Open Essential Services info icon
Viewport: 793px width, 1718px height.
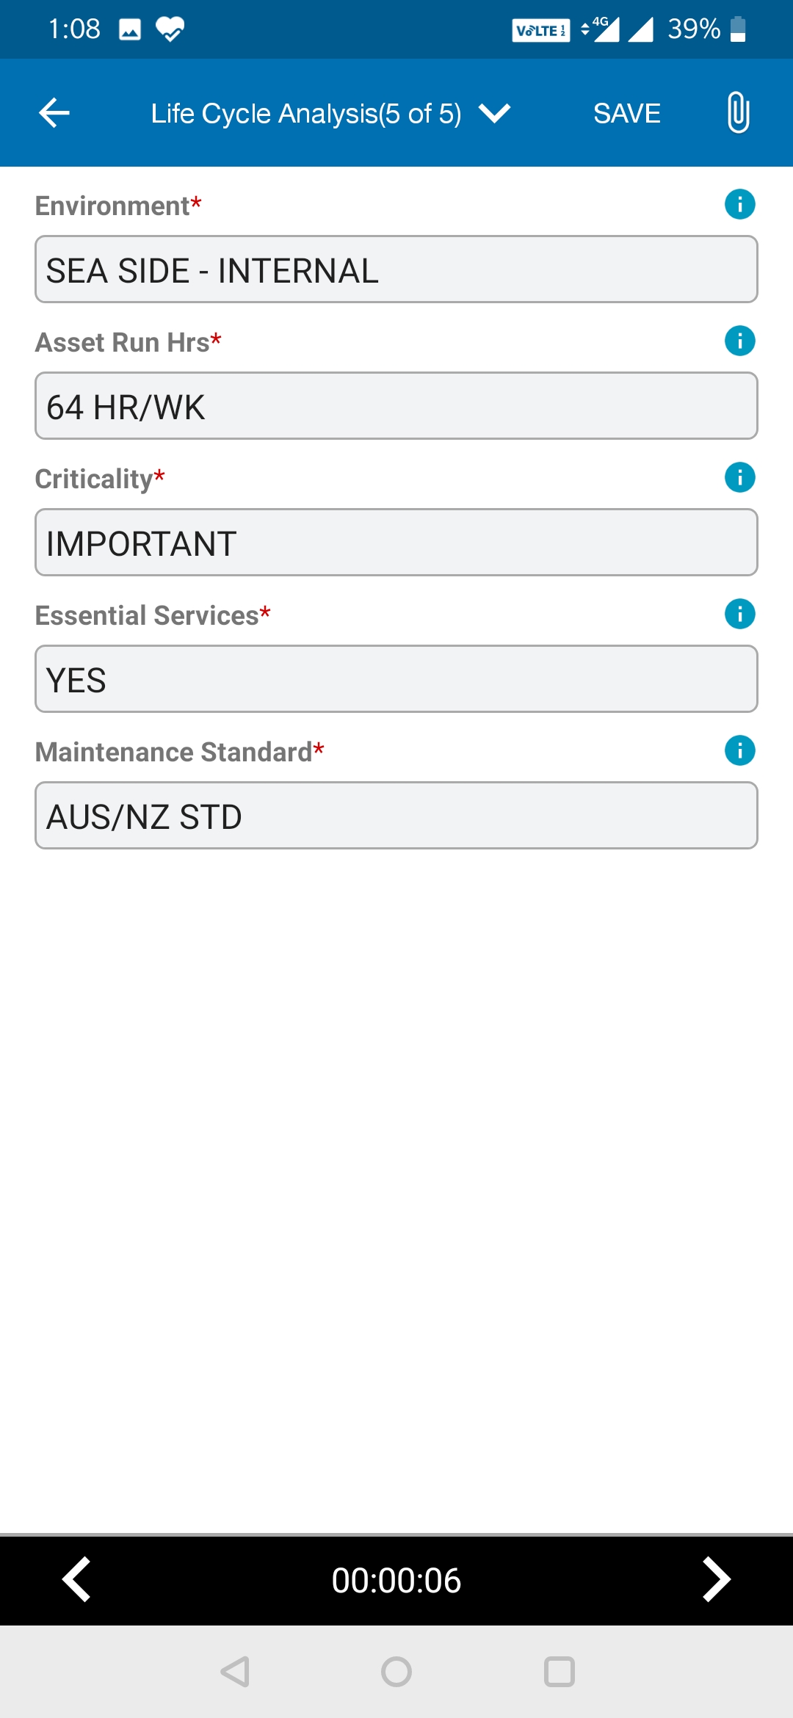(740, 614)
